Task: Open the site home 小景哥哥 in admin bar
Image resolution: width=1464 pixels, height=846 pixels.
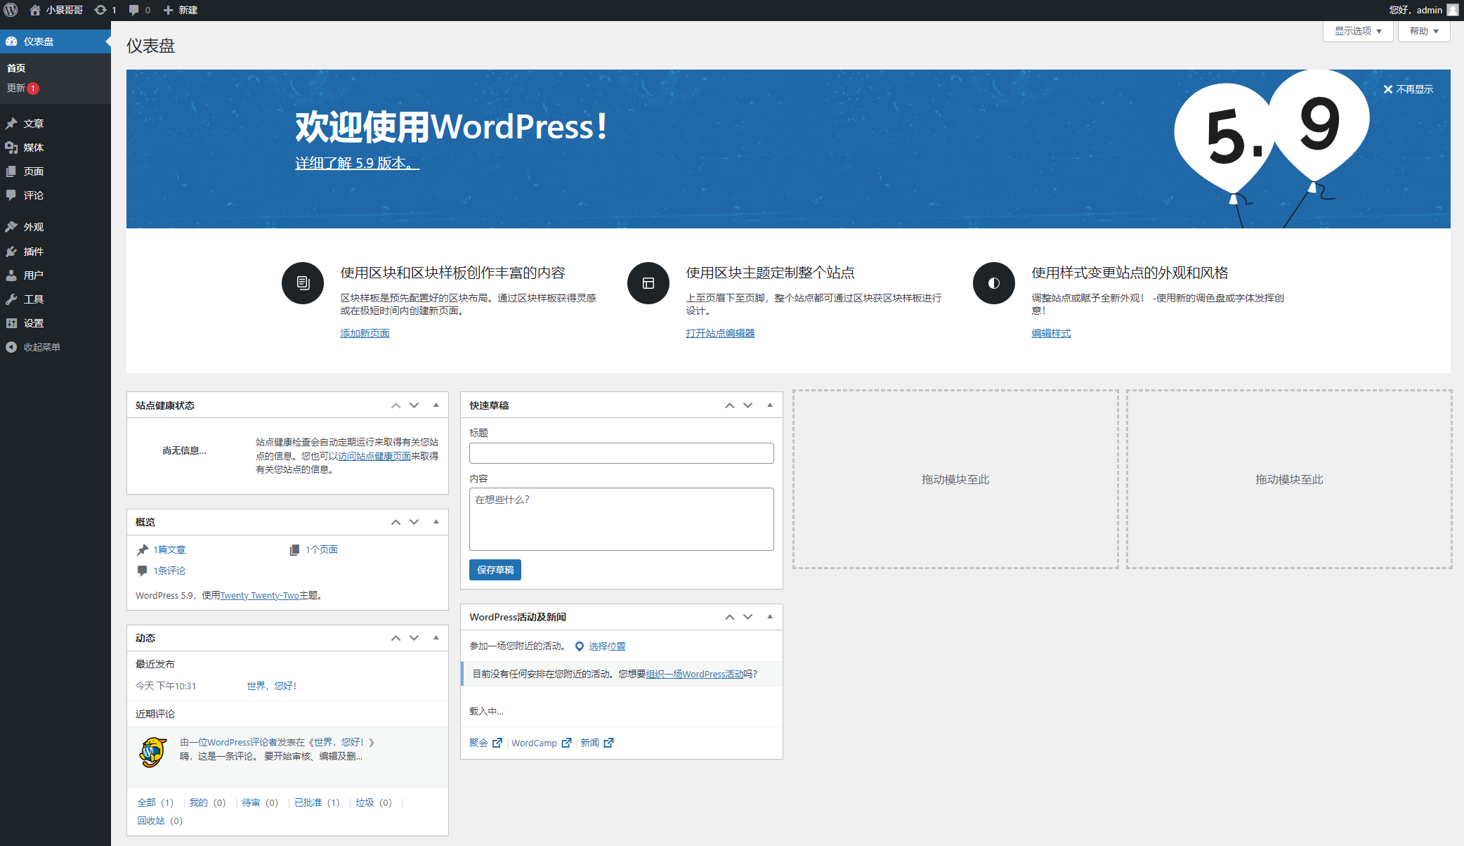Action: 56,10
